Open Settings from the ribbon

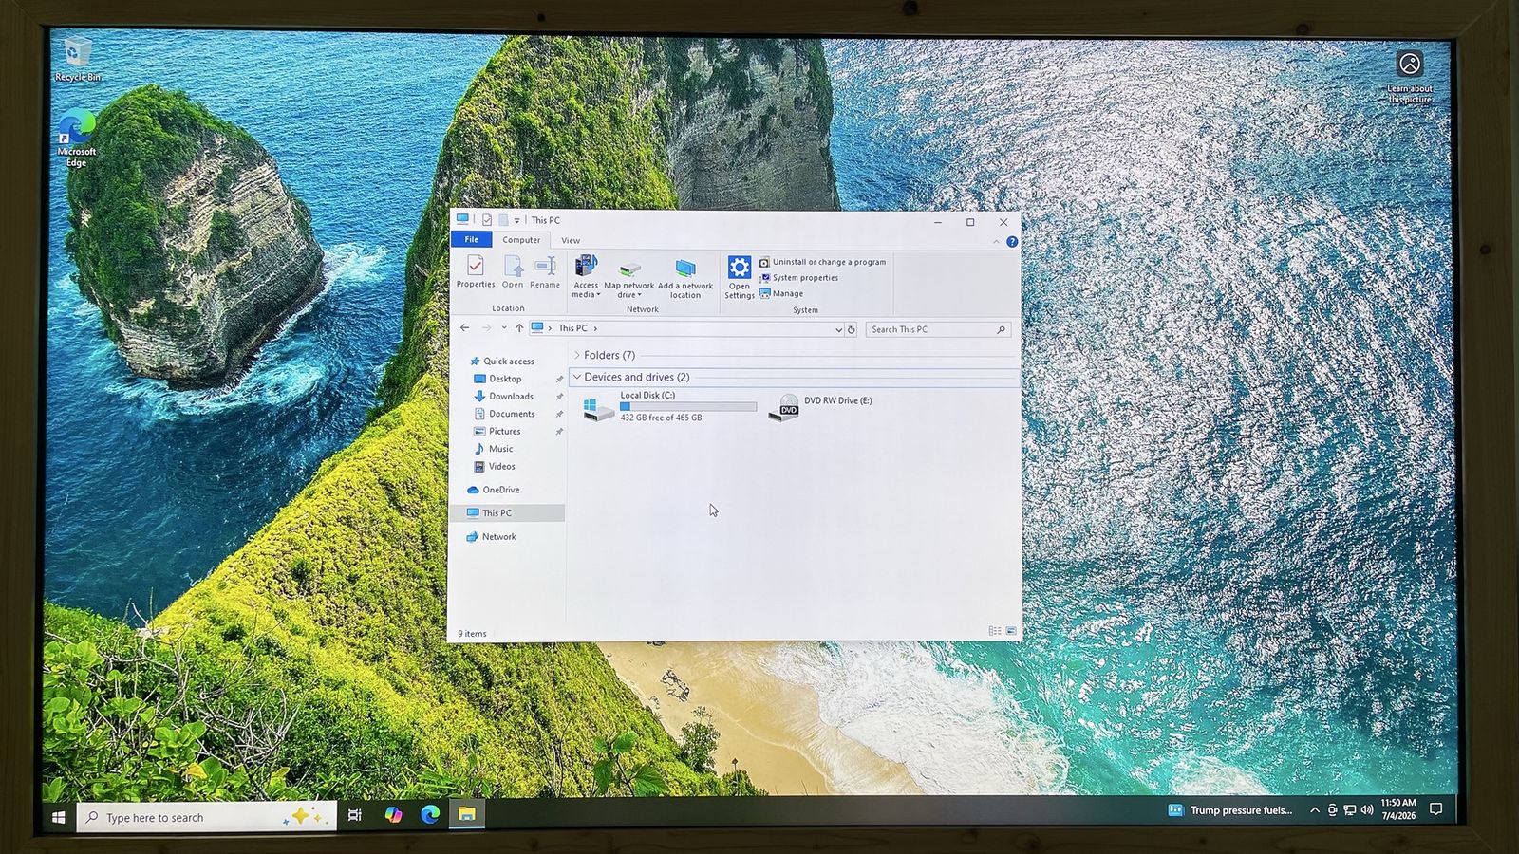pos(739,277)
